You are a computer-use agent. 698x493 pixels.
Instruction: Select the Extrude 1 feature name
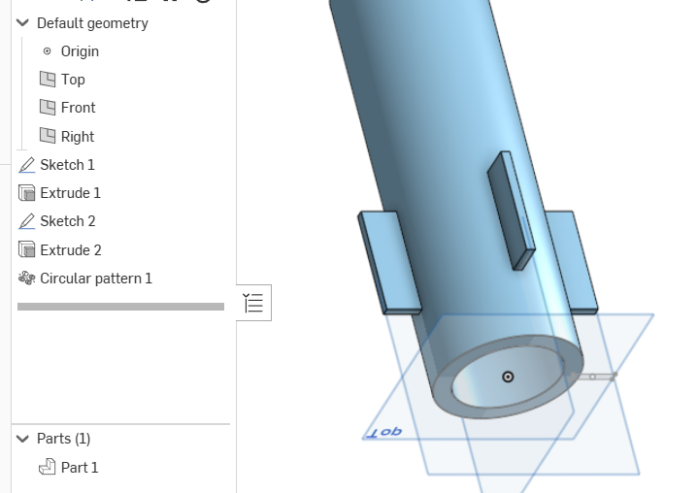pyautogui.click(x=70, y=193)
